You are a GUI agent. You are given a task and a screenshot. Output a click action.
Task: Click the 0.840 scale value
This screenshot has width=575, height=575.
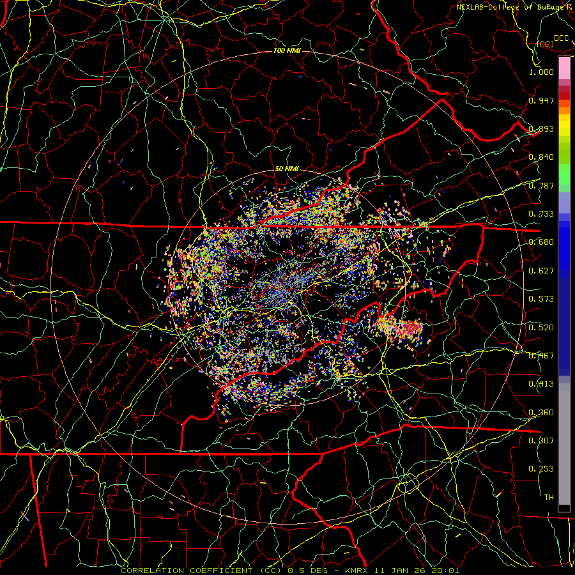pyautogui.click(x=541, y=157)
